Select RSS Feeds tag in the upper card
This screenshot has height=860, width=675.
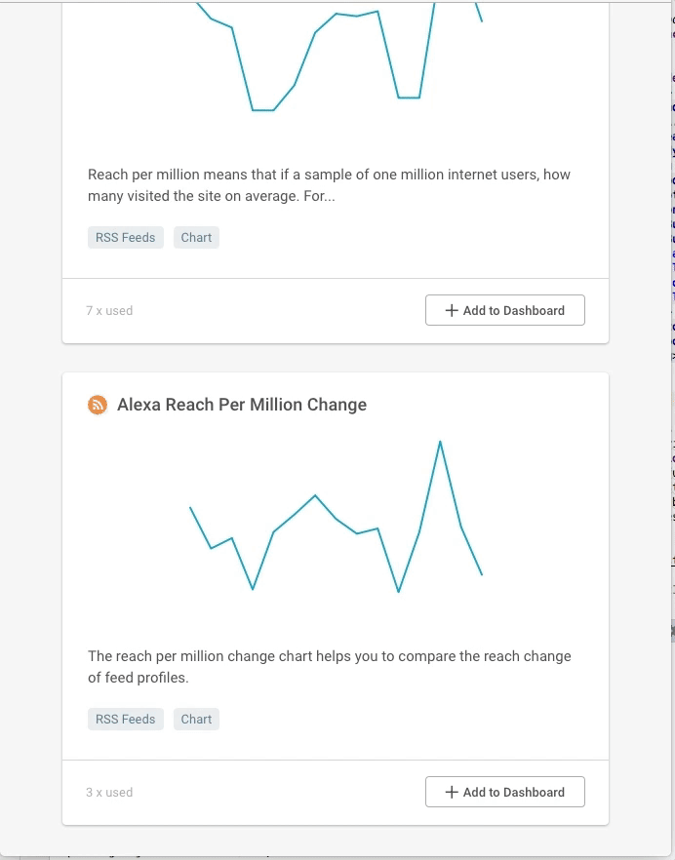125,237
